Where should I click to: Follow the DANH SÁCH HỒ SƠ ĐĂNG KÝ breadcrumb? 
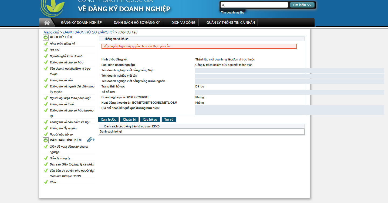pos(89,32)
